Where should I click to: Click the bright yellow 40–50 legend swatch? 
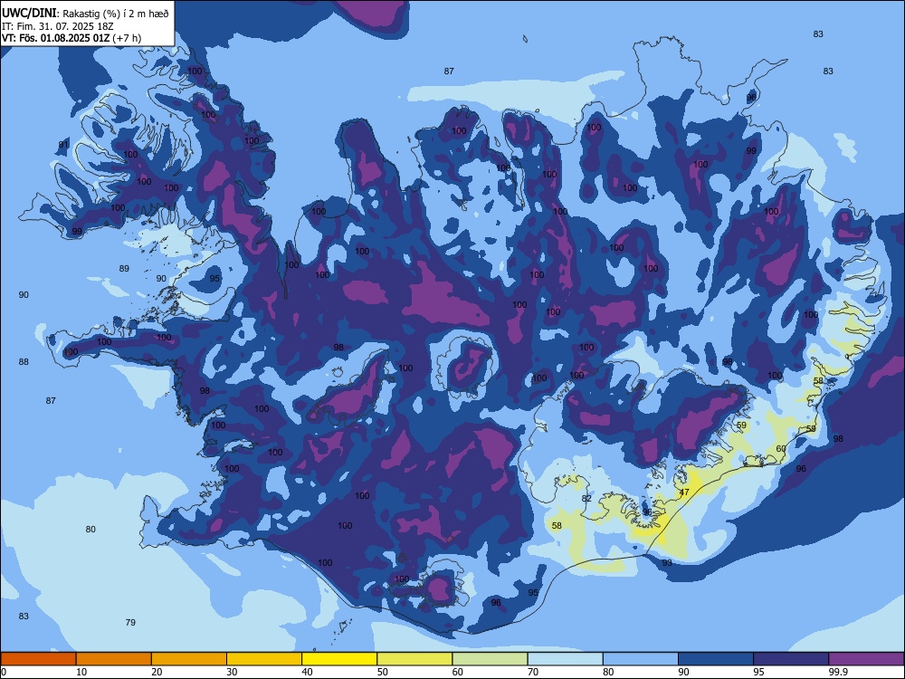click(x=339, y=659)
